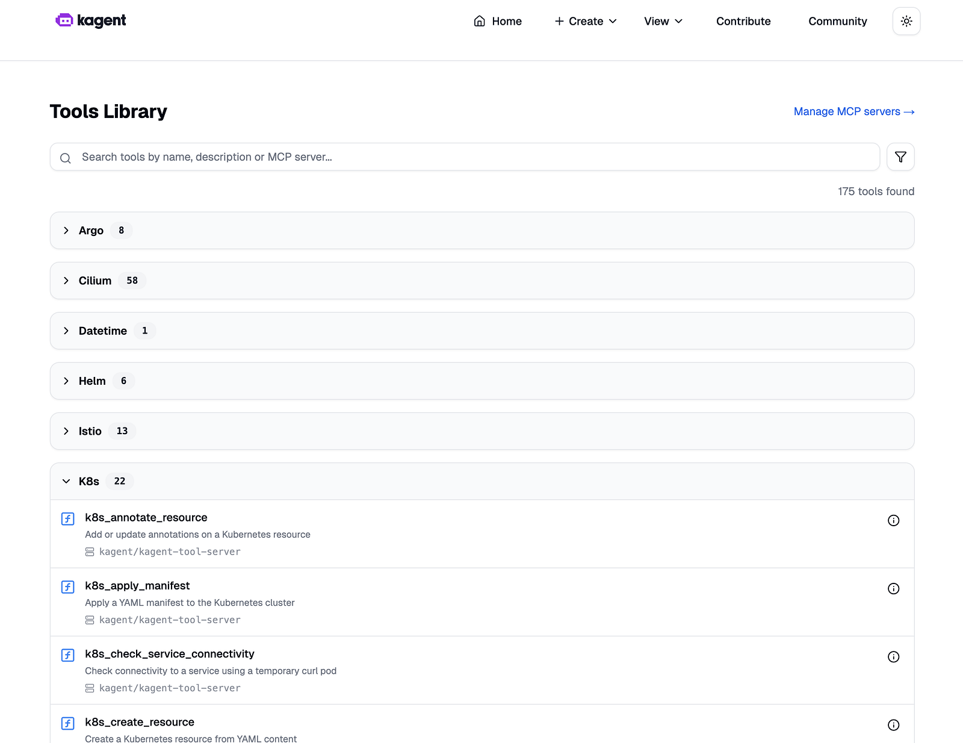Click kagent-tool-server label under k8s_annotate_resource
The image size is (963, 743).
point(170,552)
